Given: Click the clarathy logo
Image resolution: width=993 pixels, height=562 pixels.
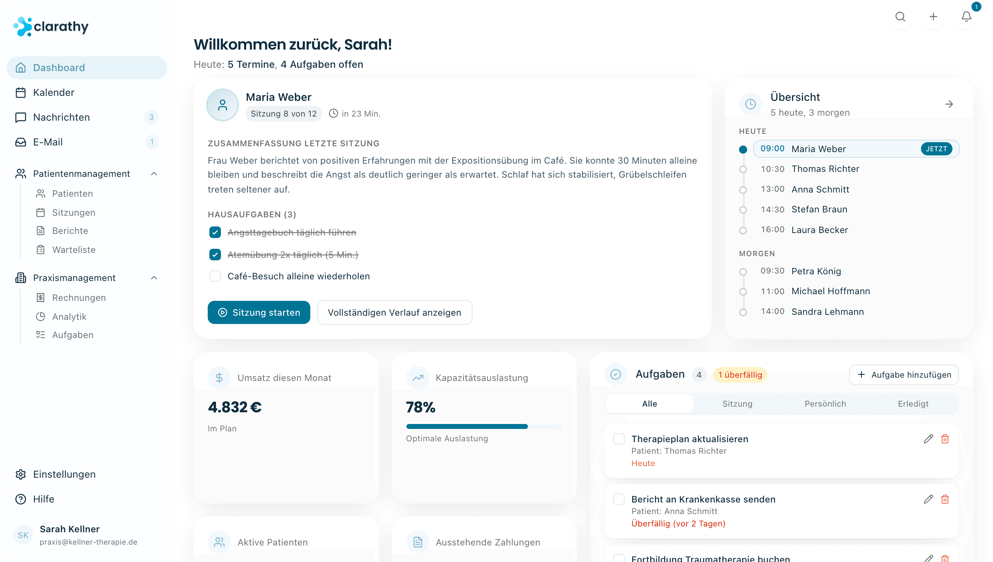Looking at the screenshot, I should pyautogui.click(x=51, y=26).
